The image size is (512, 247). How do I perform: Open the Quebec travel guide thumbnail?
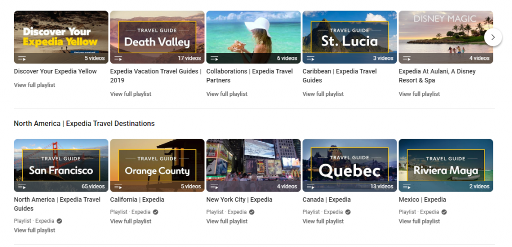coord(349,165)
